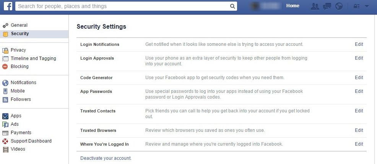
Task: Select Timeline and Tagging in sidebar
Action: (x=33, y=58)
